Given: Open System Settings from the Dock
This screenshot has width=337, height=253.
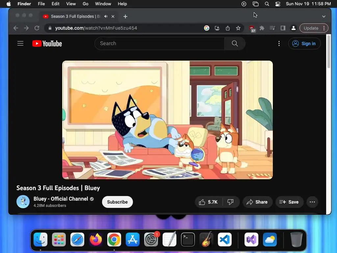Looking at the screenshot, I should pos(151,239).
